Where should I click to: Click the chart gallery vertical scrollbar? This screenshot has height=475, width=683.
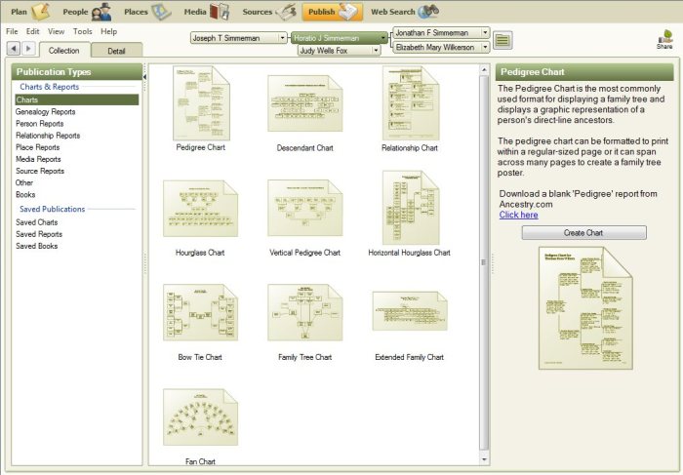coord(484,263)
